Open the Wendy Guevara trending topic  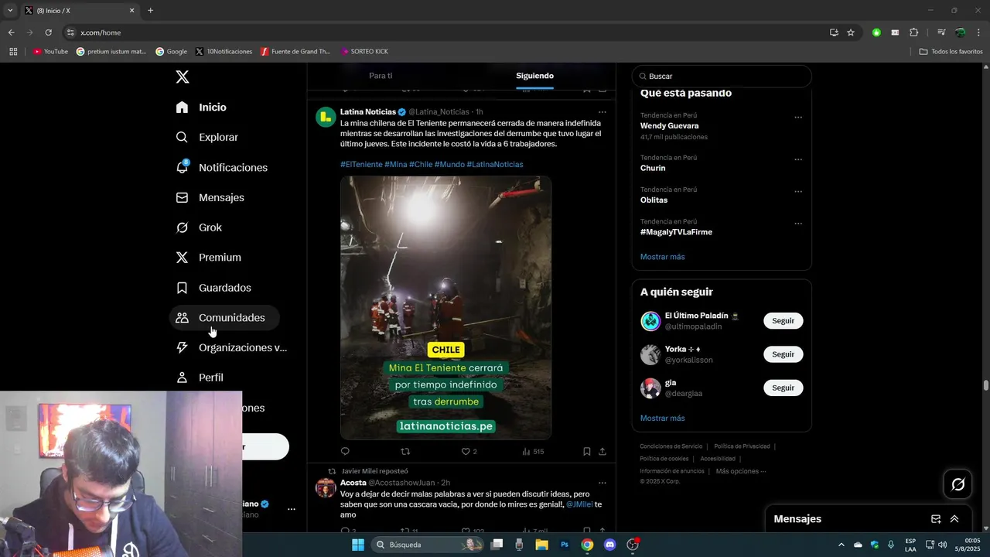pos(669,125)
